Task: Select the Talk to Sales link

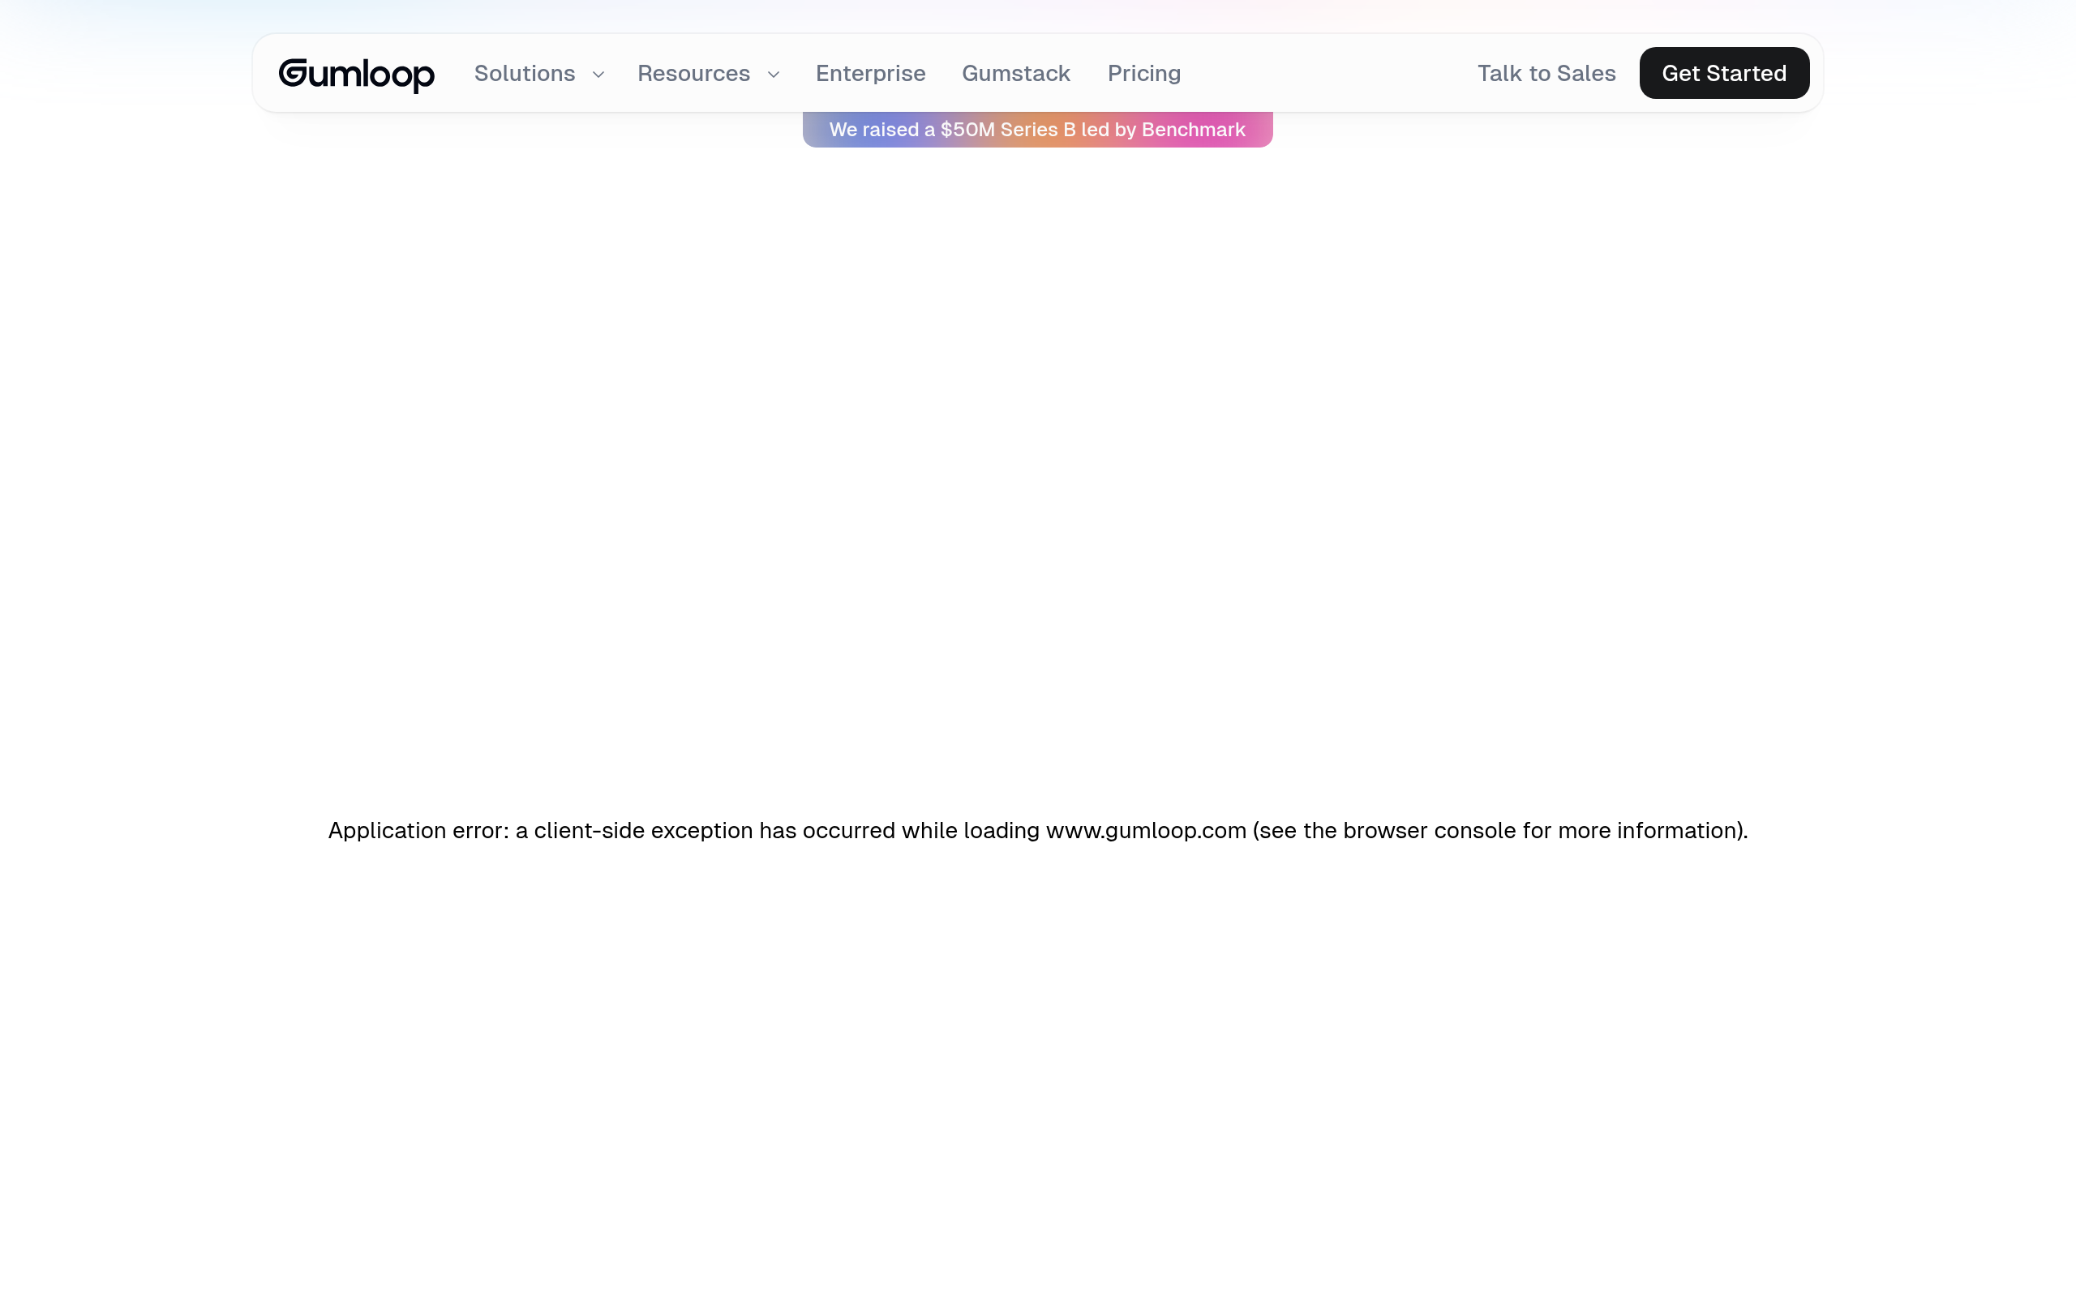Action: [1546, 74]
